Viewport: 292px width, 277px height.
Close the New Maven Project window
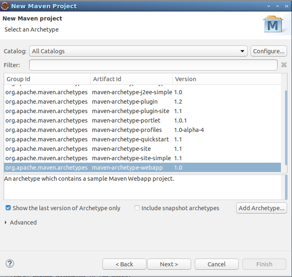point(287,6)
